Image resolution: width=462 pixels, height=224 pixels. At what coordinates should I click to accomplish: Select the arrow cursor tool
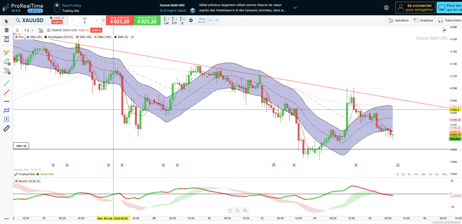[7, 21]
